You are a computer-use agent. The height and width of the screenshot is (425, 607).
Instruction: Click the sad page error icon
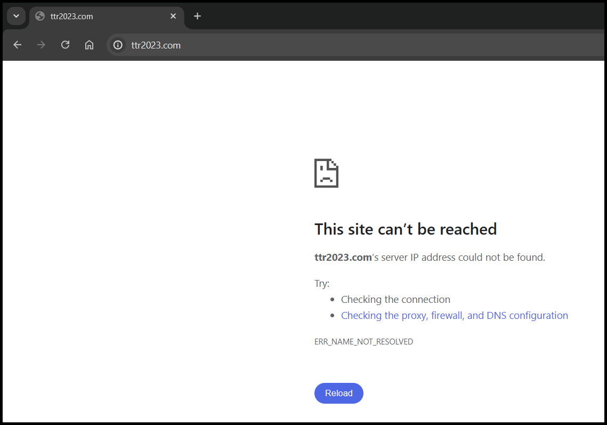tap(326, 173)
